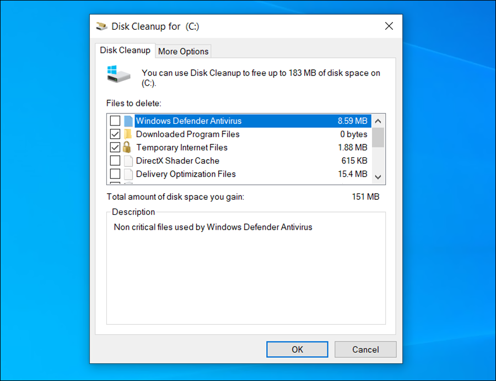Click the page icon for DirectX Shader Cache

128,161
